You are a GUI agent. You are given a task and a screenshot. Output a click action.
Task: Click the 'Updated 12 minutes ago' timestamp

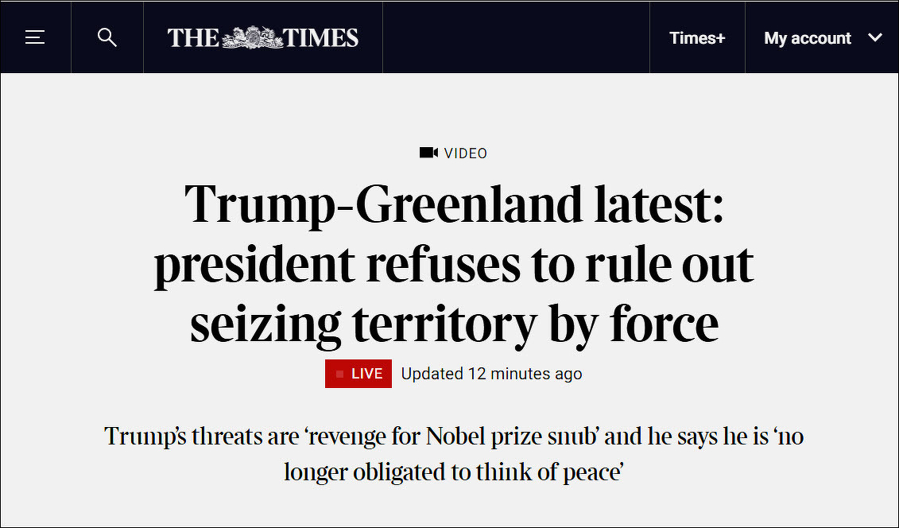tap(491, 374)
